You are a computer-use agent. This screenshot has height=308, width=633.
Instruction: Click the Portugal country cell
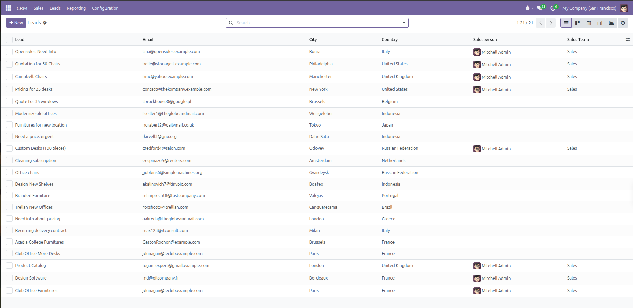(x=390, y=195)
